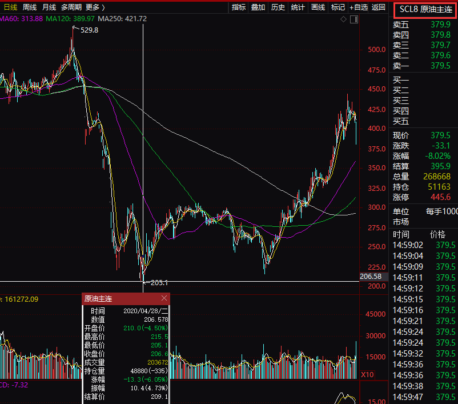Select the 月线 monthly chart tab
The image size is (458, 404).
click(x=49, y=7)
